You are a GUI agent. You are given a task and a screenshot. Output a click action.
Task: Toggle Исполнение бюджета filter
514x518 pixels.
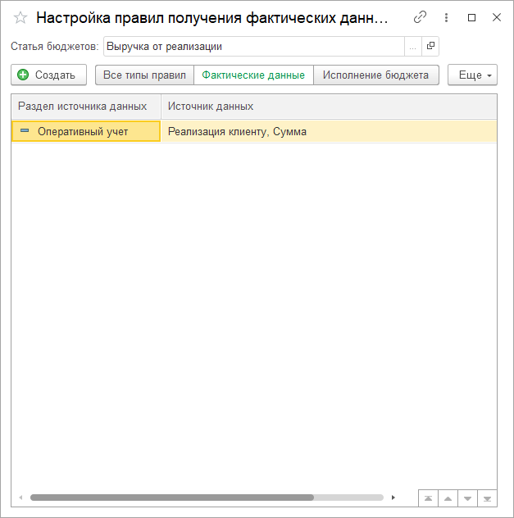tap(375, 75)
